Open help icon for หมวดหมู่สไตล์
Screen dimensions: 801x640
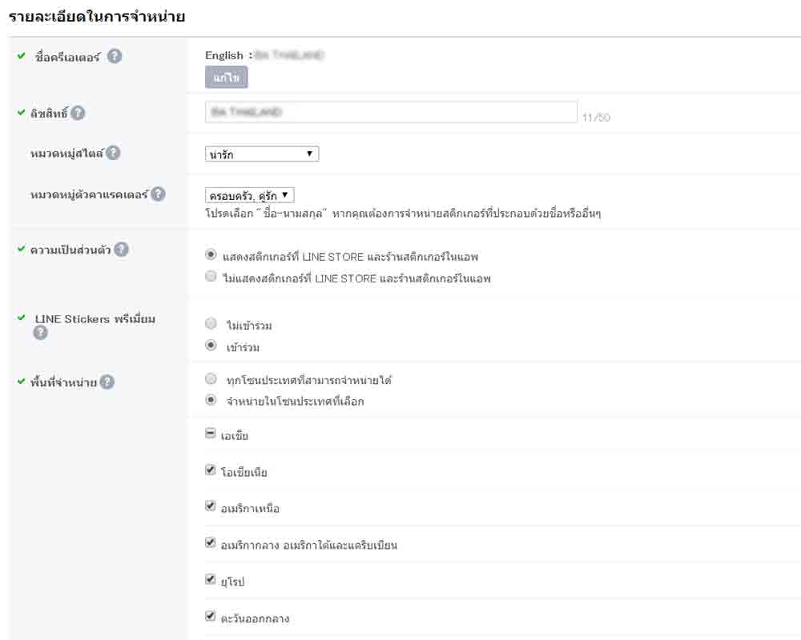pyautogui.click(x=114, y=154)
